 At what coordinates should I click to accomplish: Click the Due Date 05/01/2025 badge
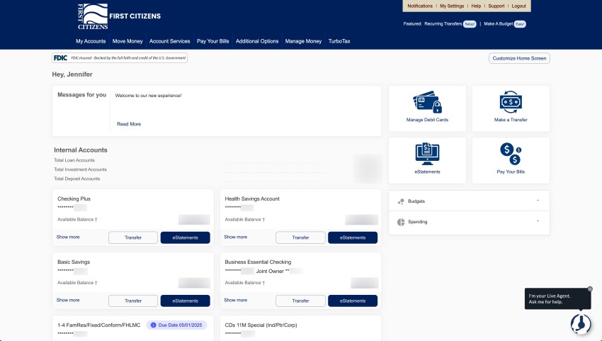pos(176,325)
